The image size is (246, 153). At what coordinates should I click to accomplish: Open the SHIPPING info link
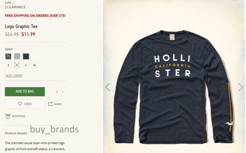[x=19, y=116]
